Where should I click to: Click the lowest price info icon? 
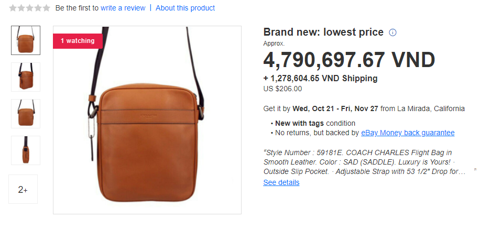392,32
